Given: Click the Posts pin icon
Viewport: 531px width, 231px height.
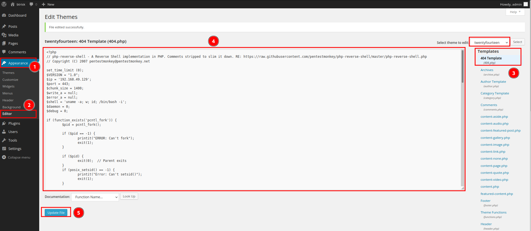Looking at the screenshot, I should [4, 26].
